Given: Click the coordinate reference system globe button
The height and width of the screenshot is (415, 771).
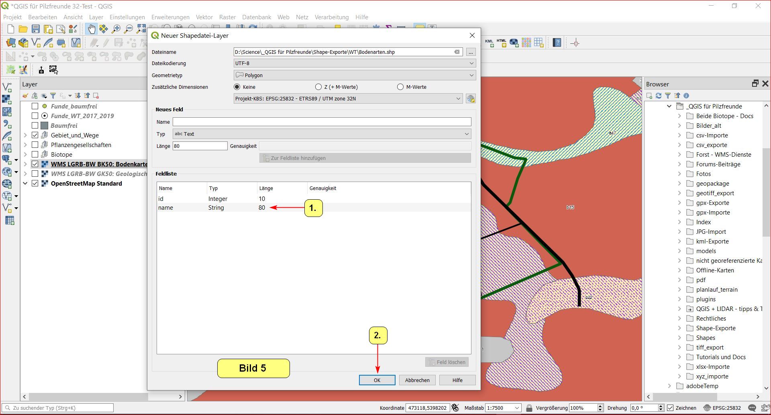Looking at the screenshot, I should tap(471, 99).
